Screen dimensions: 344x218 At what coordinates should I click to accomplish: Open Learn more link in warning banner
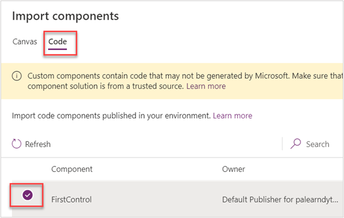click(x=206, y=86)
